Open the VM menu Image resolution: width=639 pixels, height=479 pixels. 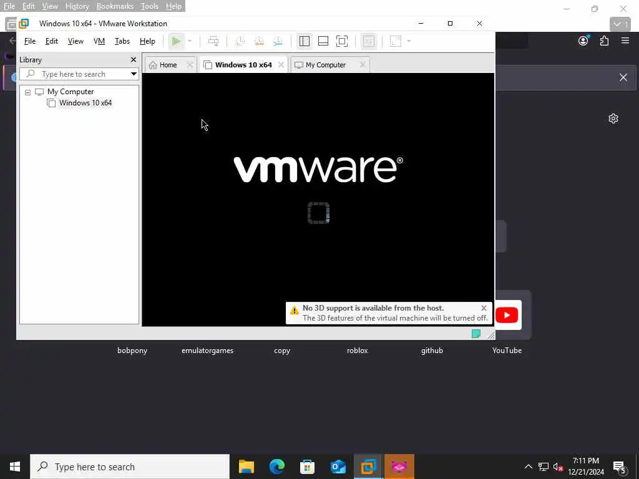click(99, 41)
